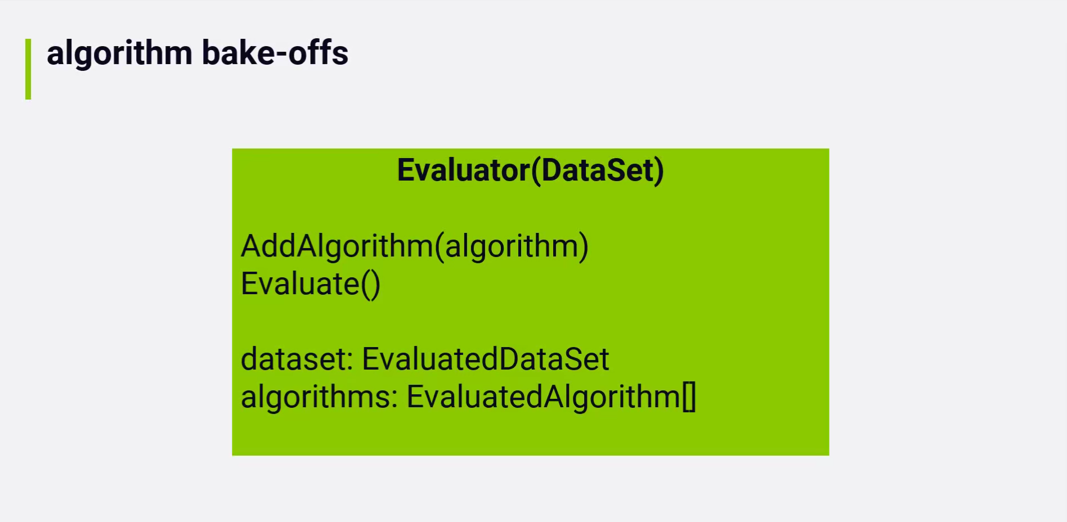The height and width of the screenshot is (522, 1067).
Task: Select the "Evaluator(DataSet)" bold heading
Action: click(530, 170)
